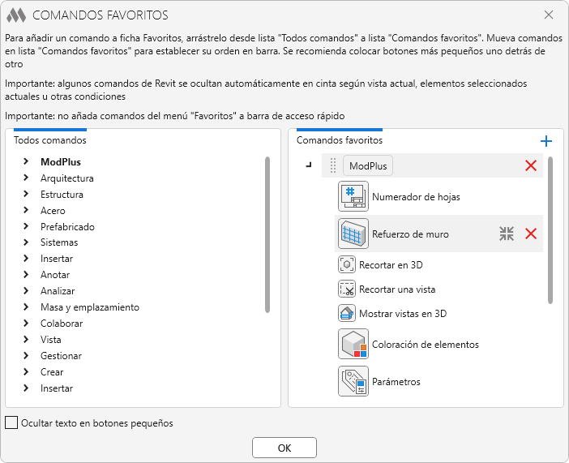Expand the ModPlus node in Todos comandos
The height and width of the screenshot is (463, 569).
[x=26, y=161]
